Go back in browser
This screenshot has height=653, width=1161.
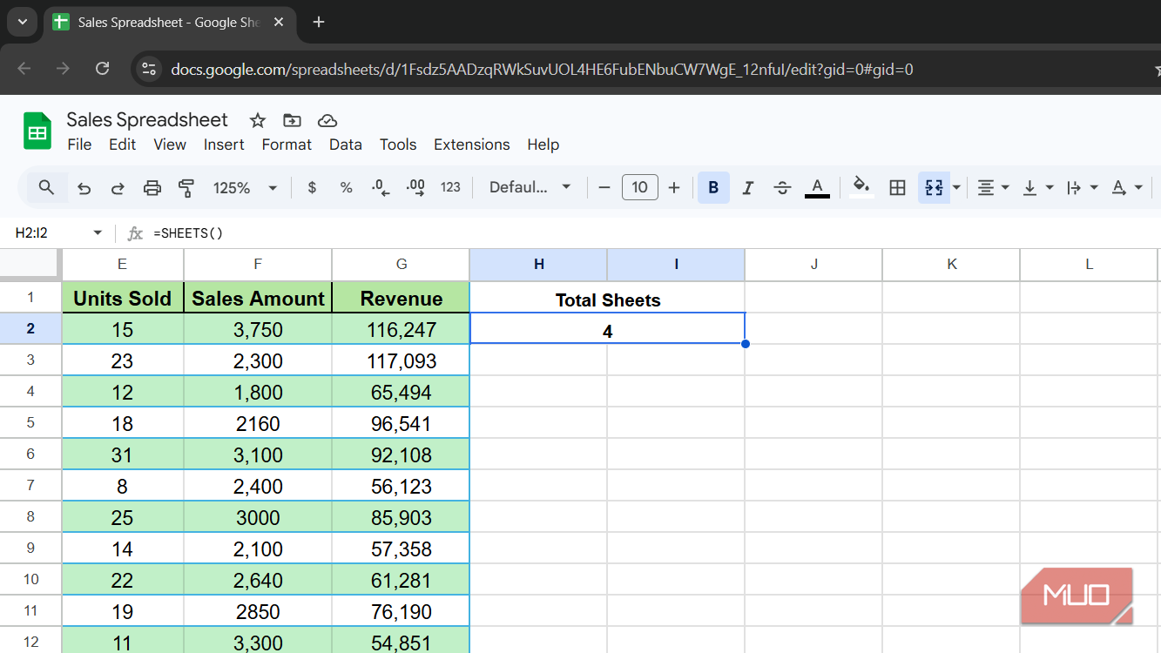[x=24, y=69]
